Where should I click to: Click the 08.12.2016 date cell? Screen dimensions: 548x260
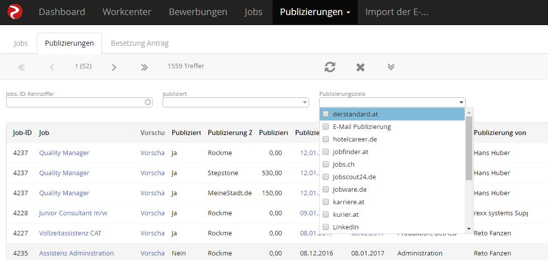[317, 253]
